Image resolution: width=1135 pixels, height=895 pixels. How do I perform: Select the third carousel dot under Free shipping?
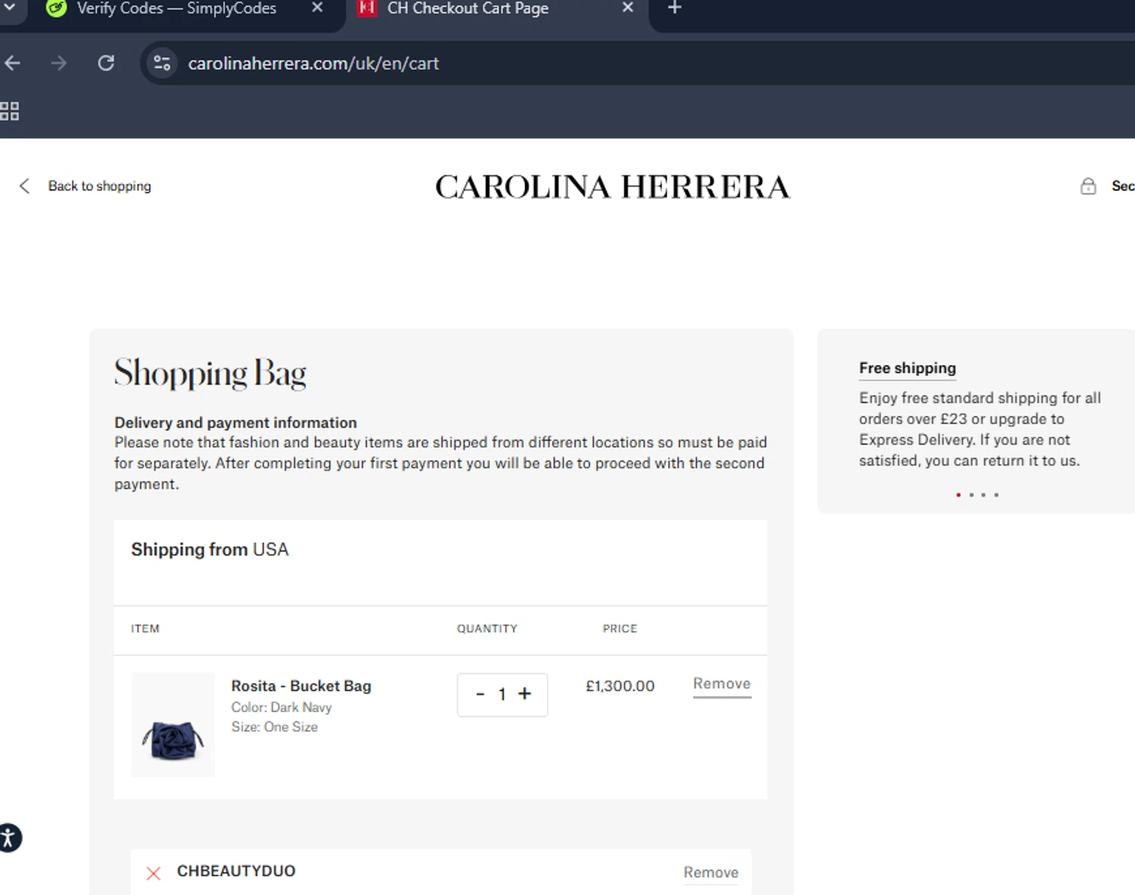[984, 495]
